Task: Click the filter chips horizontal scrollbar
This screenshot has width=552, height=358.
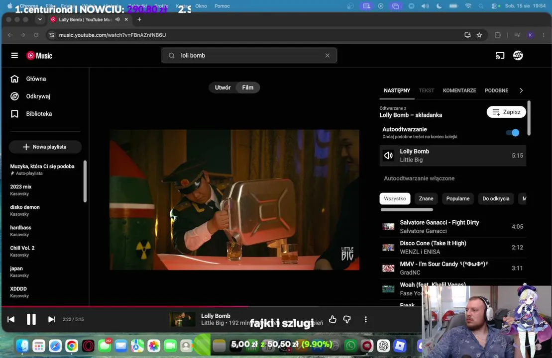Action: point(407,210)
